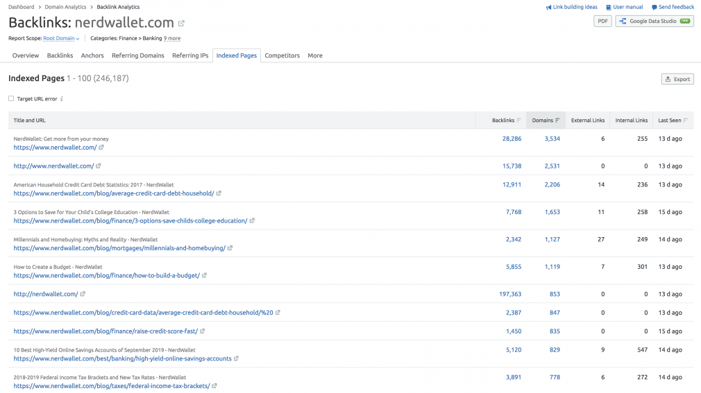Screen dimensions: 701x393
Task: Switch to the Backlinks tab
Action: (60, 55)
